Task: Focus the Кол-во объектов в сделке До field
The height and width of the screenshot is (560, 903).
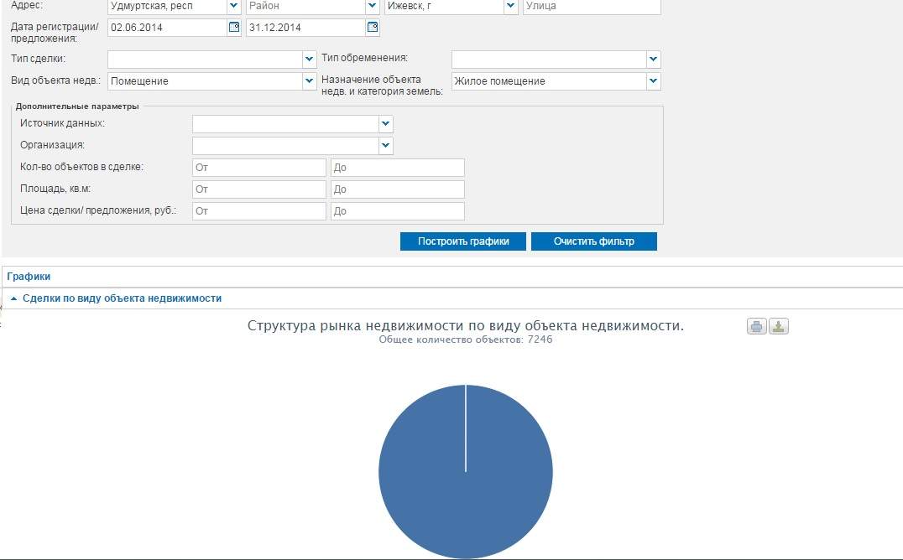Action: pyautogui.click(x=397, y=168)
